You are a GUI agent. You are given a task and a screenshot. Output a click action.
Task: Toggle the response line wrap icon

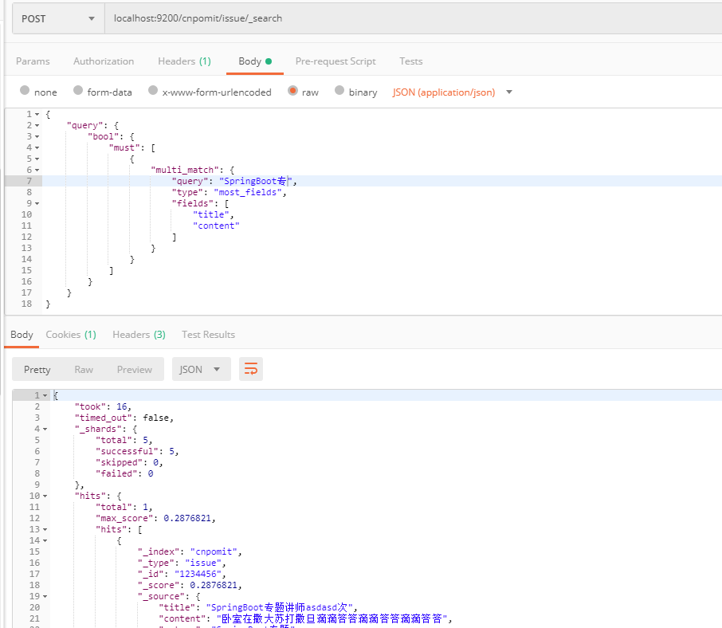(251, 369)
